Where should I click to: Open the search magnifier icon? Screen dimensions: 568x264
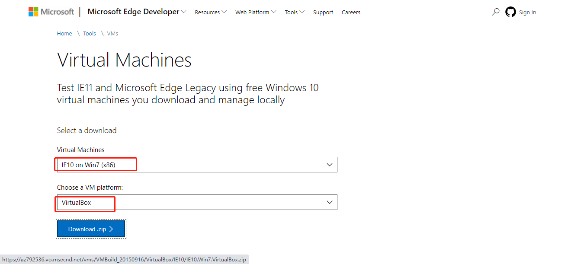pyautogui.click(x=496, y=12)
